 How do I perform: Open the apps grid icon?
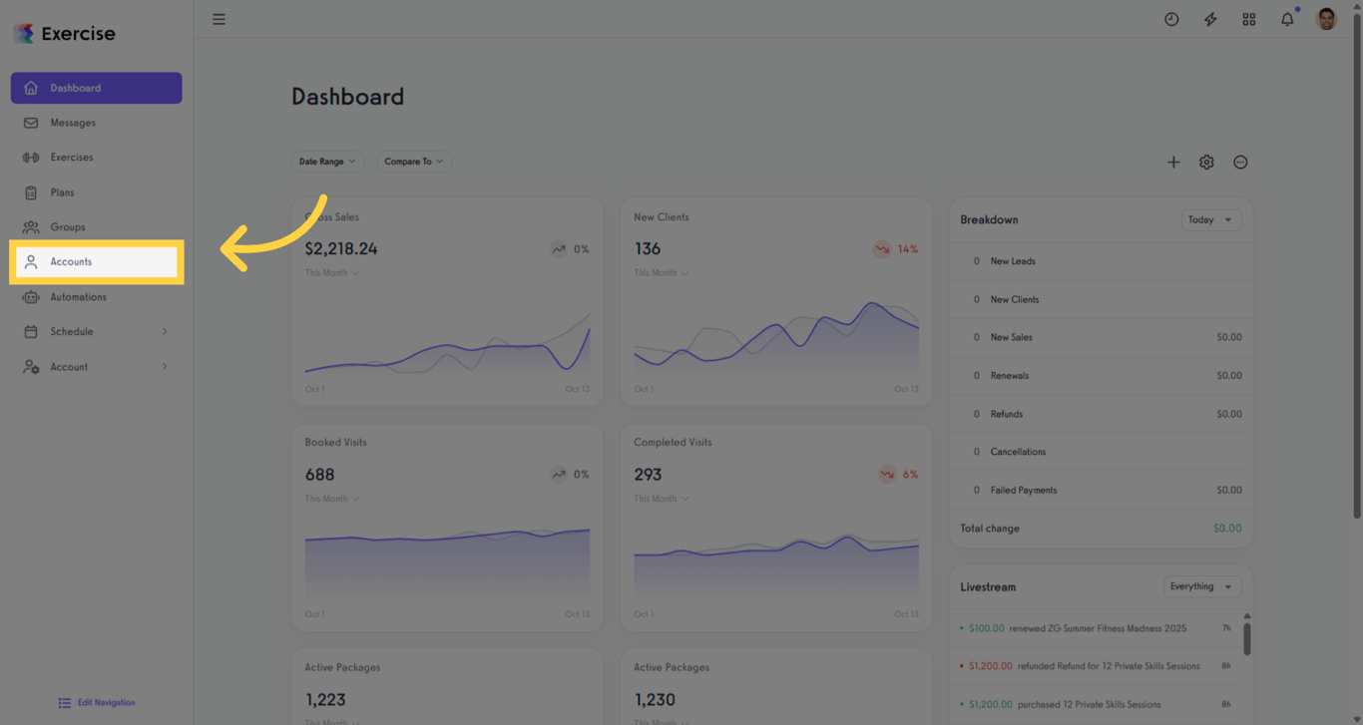1249,19
